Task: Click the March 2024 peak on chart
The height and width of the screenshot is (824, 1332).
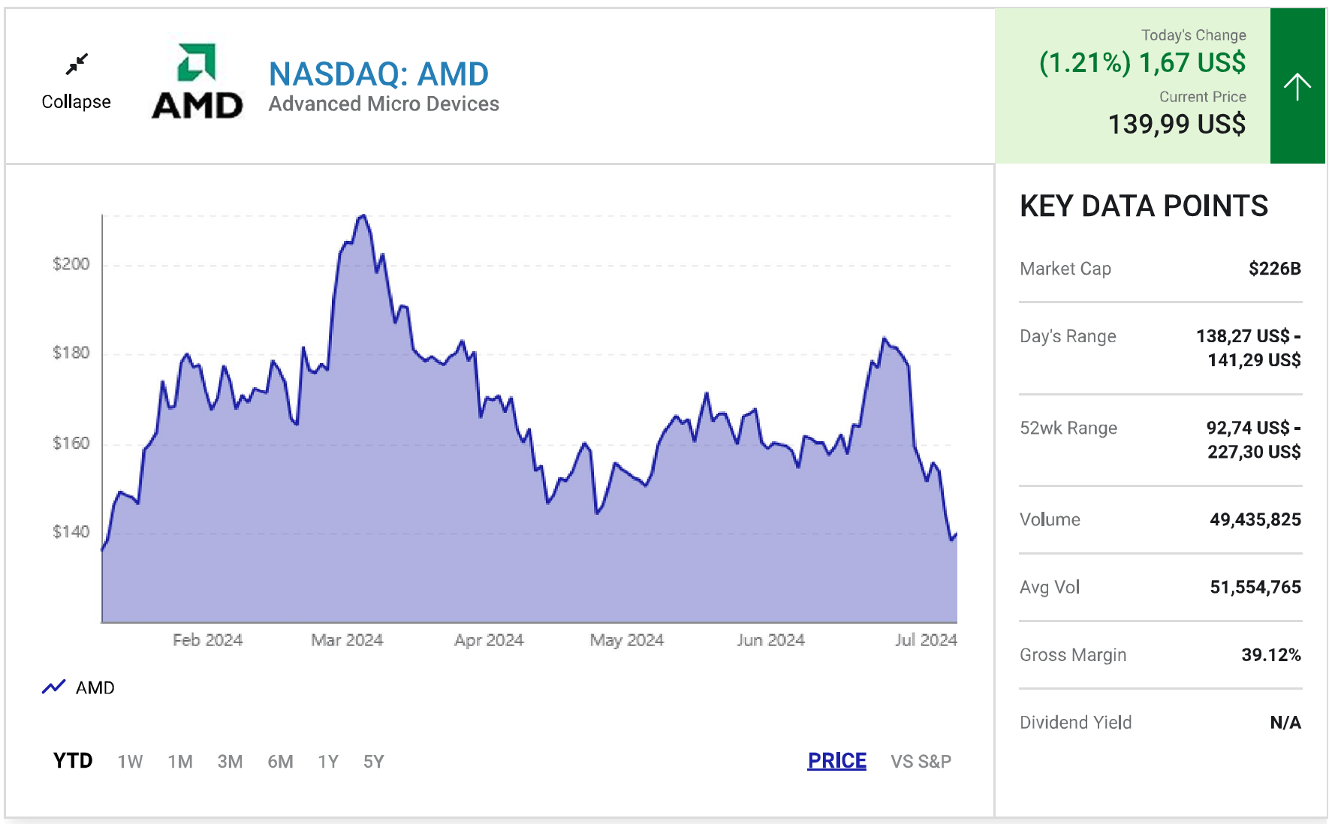Action: (x=363, y=216)
